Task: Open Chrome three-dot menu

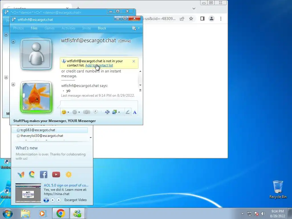Action: [x=221, y=19]
